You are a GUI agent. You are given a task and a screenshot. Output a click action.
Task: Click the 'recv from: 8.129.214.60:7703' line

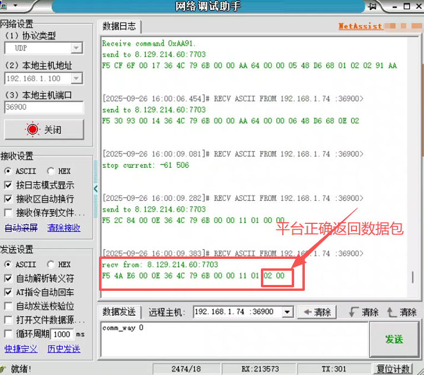click(160, 264)
